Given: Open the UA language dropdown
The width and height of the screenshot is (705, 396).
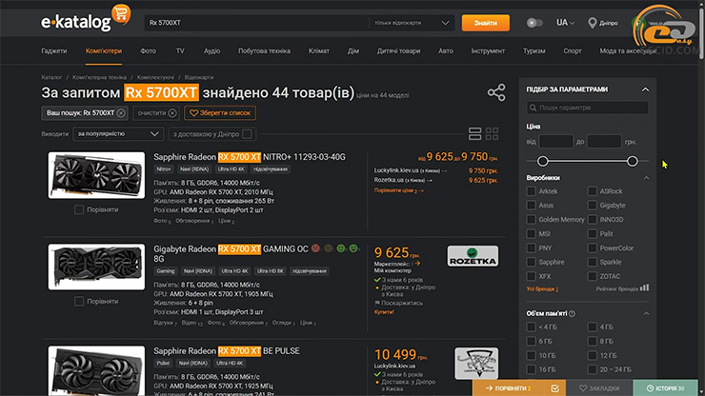Looking at the screenshot, I should (567, 22).
